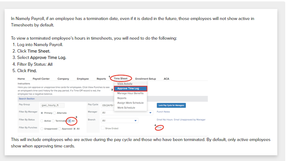Select Manage Hour Benefits menu entry

pyautogui.click(x=130, y=93)
